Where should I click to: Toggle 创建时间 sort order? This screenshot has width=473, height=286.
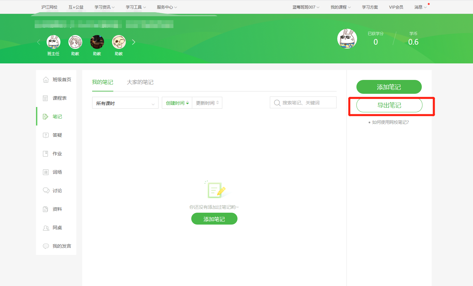(177, 103)
